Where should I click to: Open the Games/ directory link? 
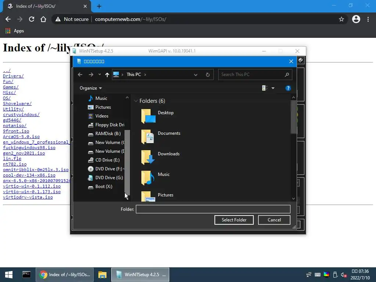[x=11, y=87]
